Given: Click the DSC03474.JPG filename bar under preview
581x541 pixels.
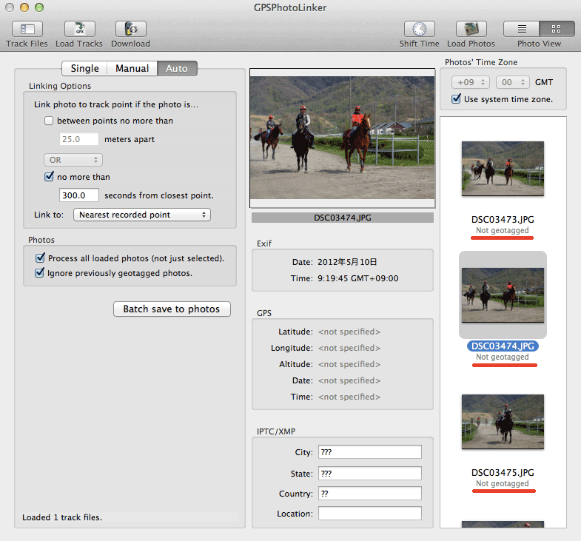Looking at the screenshot, I should pyautogui.click(x=343, y=218).
